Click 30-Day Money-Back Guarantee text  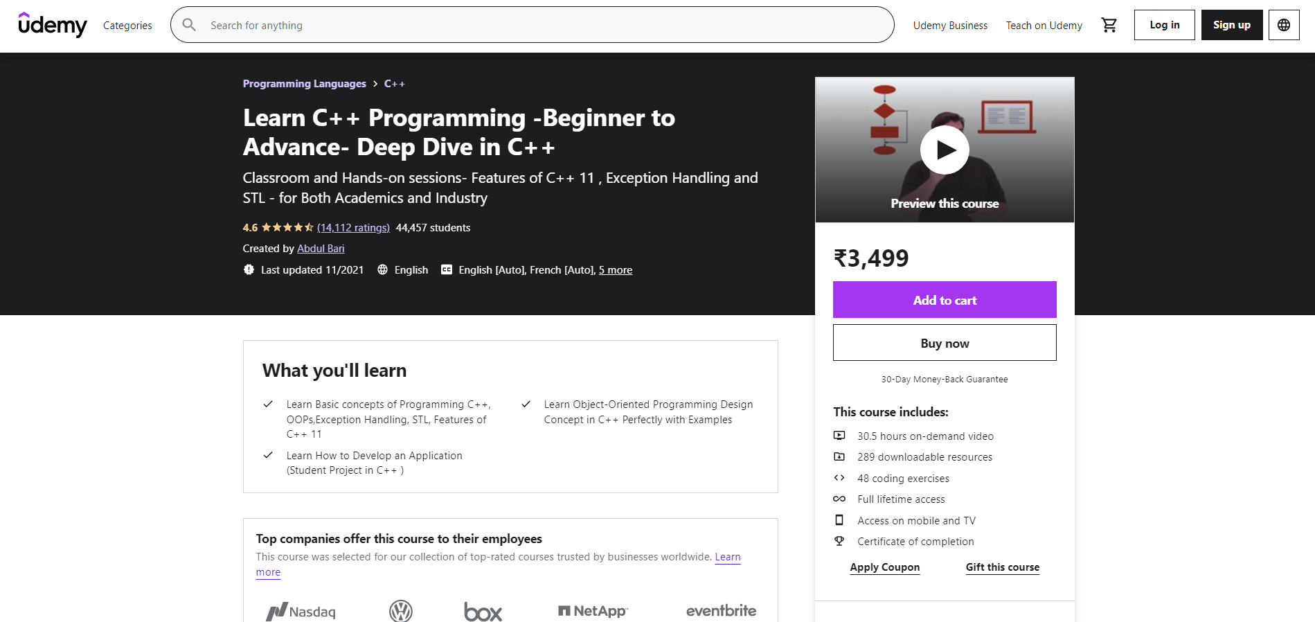coord(945,380)
